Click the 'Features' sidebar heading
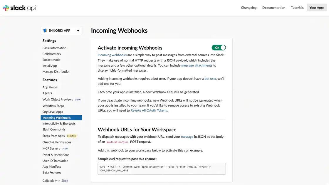The image size is (329, 185). pyautogui.click(x=50, y=80)
